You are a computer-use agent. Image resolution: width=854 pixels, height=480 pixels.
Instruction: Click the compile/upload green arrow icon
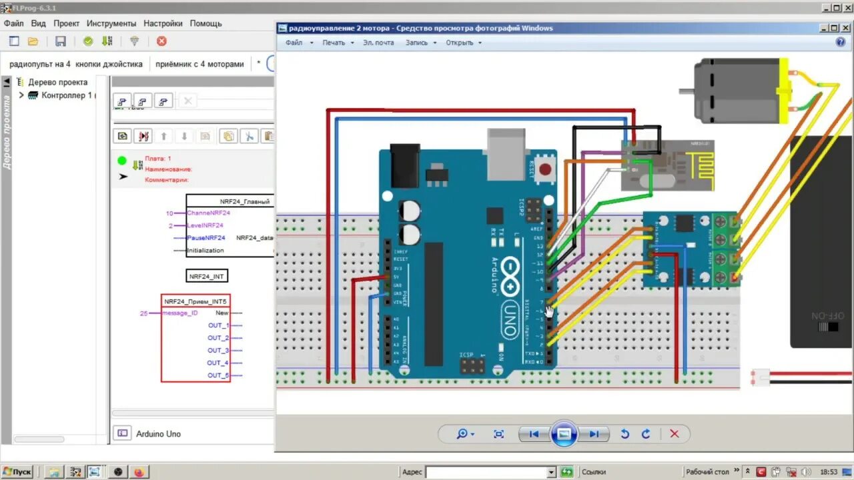[107, 41]
